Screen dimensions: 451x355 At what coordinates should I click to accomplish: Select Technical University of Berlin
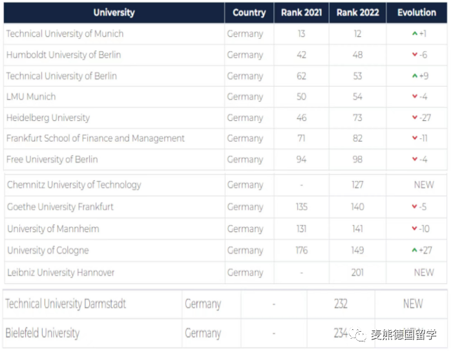(x=61, y=76)
